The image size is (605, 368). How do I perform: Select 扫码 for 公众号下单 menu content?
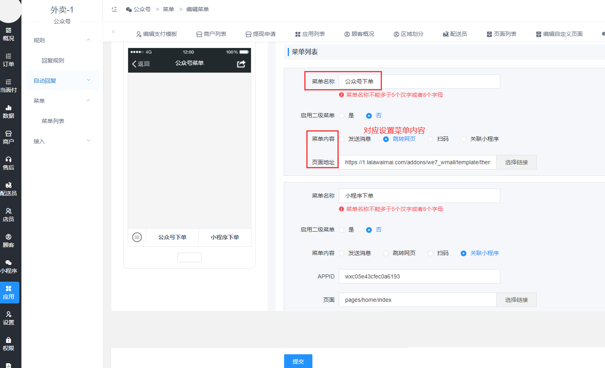pos(430,139)
